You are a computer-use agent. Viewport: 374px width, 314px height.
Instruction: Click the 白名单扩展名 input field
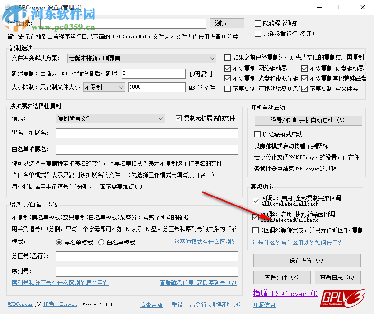(147, 150)
